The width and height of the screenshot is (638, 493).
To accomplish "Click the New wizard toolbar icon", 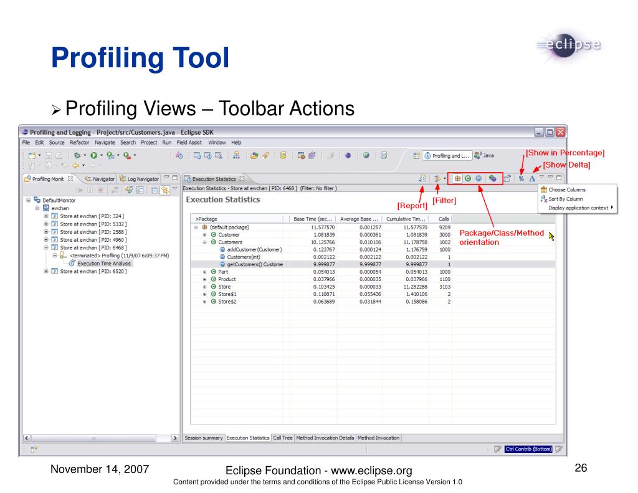I will (32, 156).
